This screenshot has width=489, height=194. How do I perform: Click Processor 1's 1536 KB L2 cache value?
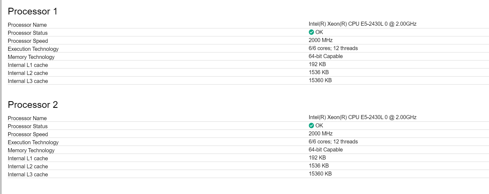coord(319,72)
